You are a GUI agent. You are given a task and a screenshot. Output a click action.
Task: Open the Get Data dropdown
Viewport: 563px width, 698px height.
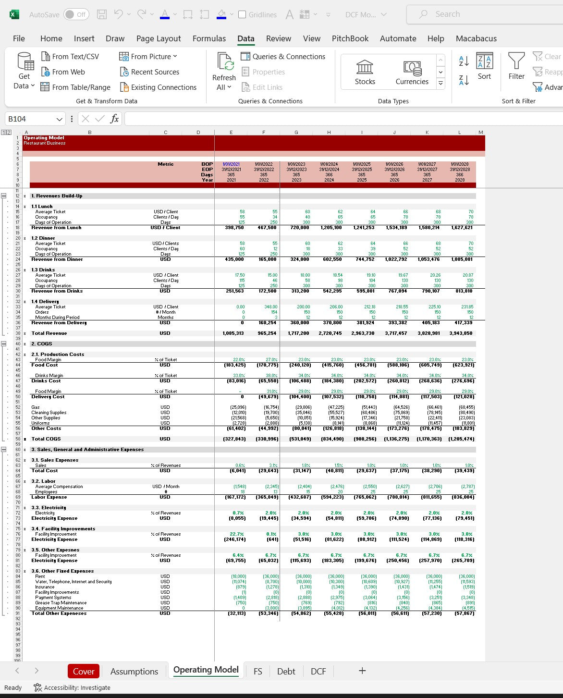coord(24,72)
